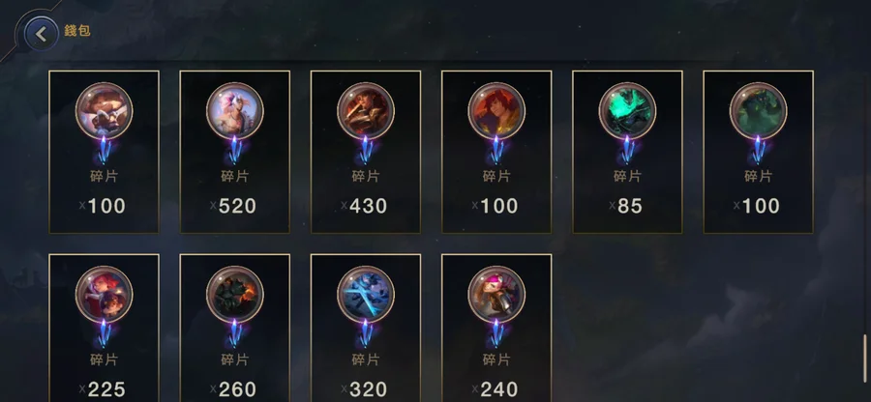Click the 碎片 label above ×225
The height and width of the screenshot is (402, 871).
click(104, 359)
